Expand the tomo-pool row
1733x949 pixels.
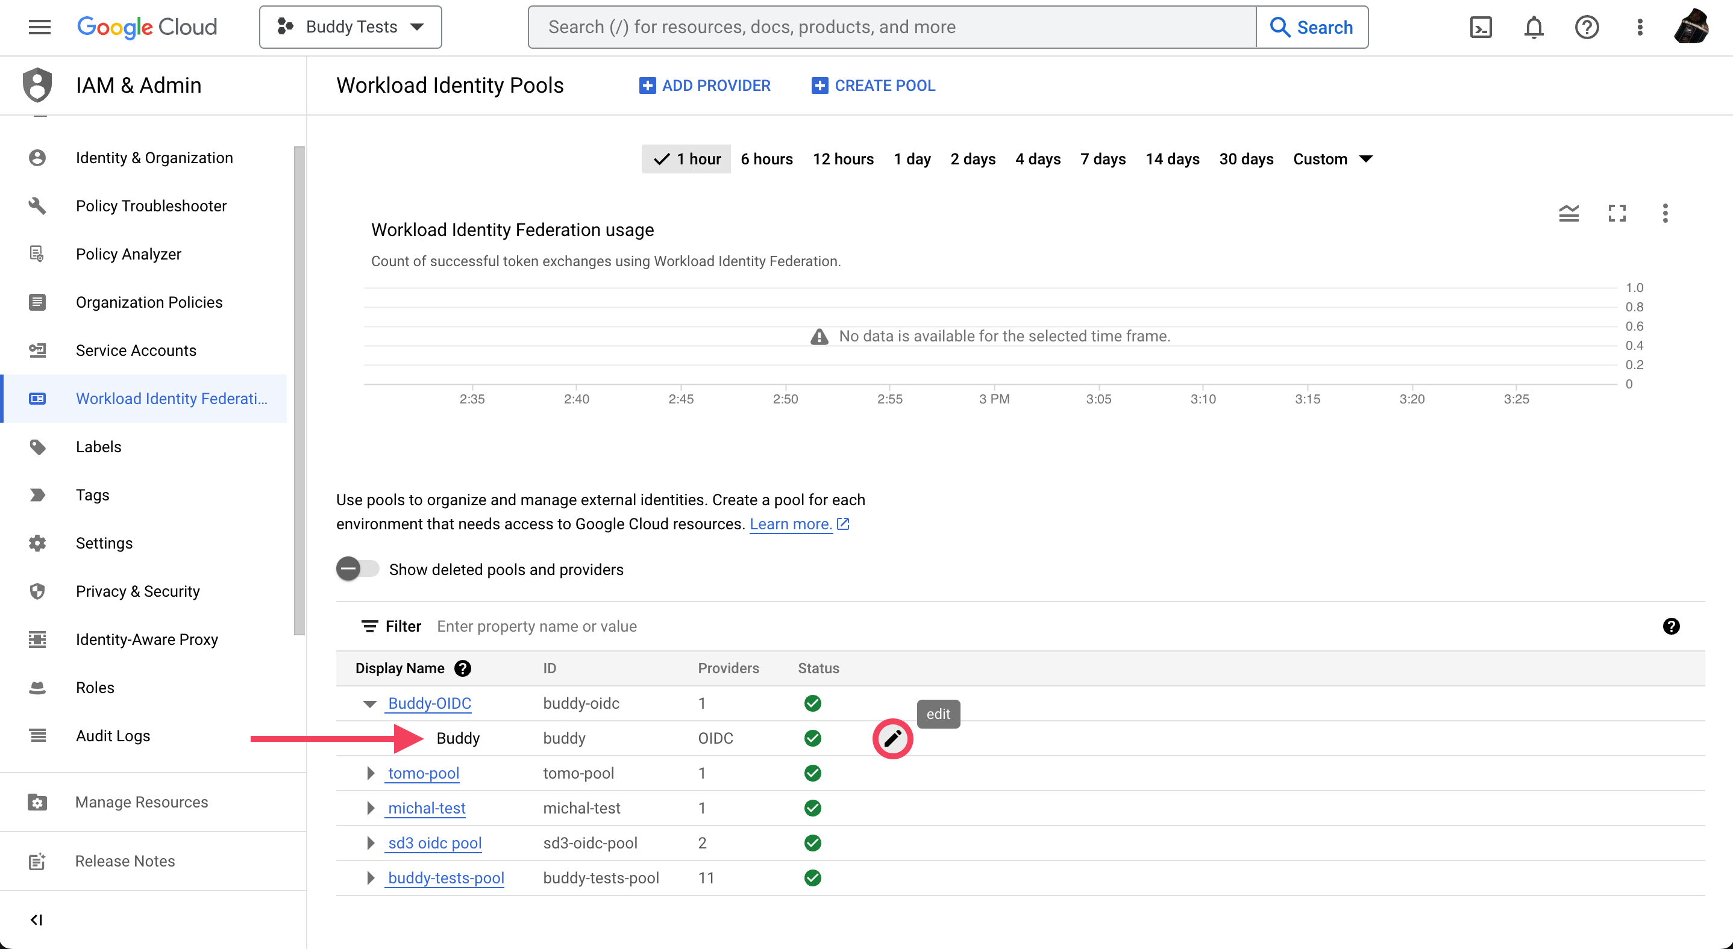coord(370,773)
